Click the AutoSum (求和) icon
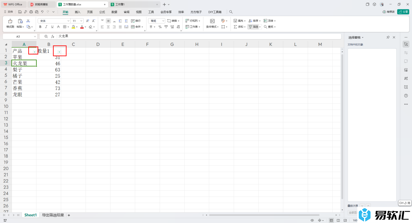The width and height of the screenshot is (412, 223). [x=235, y=27]
